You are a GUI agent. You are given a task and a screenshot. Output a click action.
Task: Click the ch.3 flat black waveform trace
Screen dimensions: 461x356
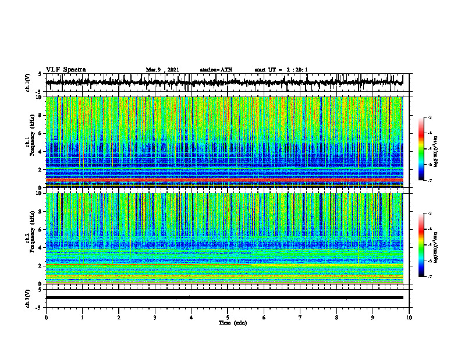coord(224,298)
